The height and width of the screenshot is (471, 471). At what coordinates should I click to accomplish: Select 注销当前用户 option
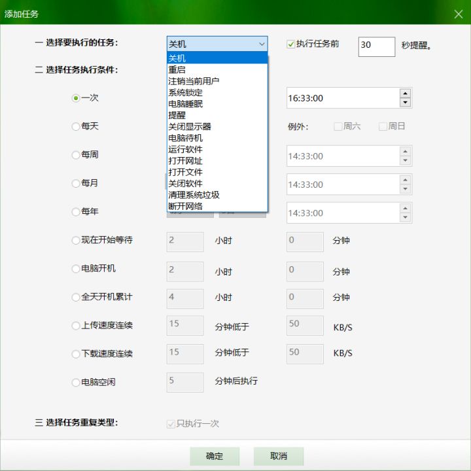click(x=217, y=81)
